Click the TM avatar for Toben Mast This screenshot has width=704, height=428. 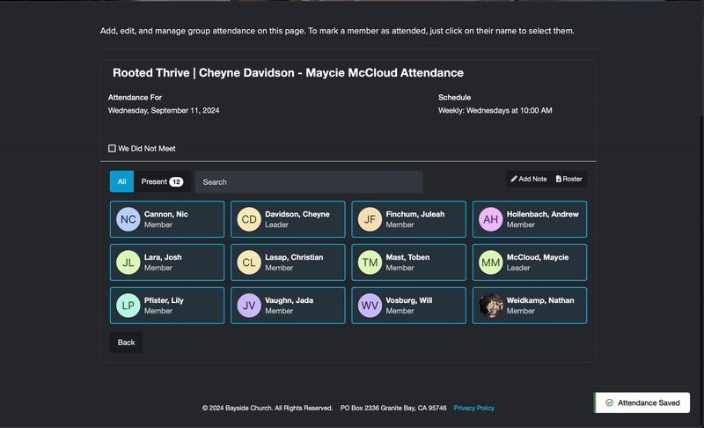370,262
